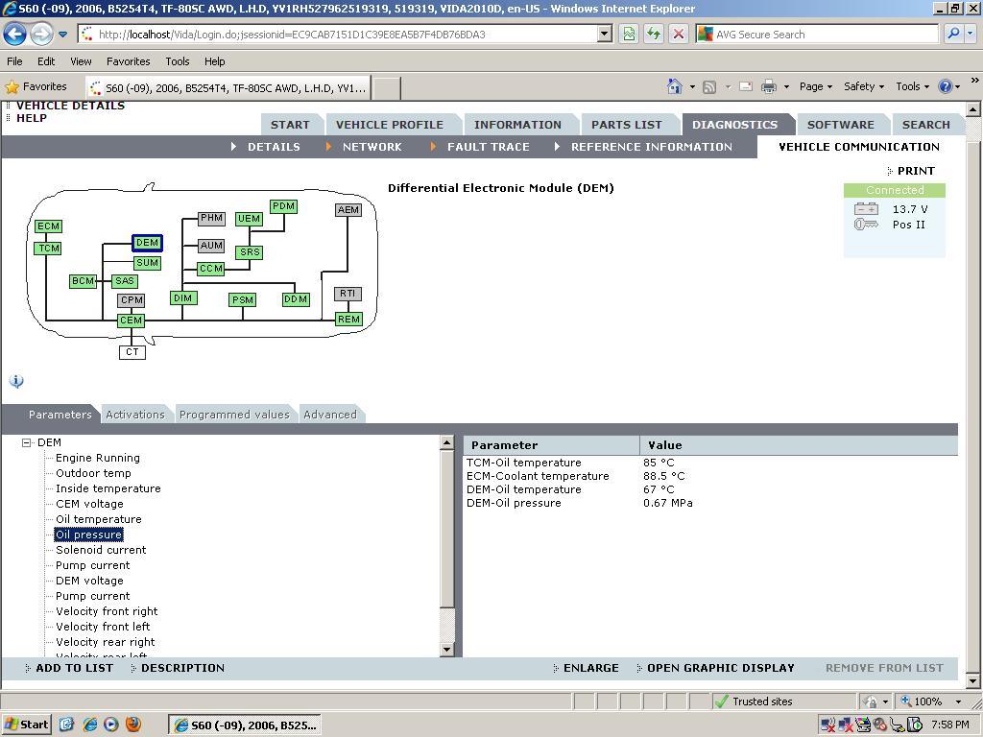Select the AEM module node
Image resolution: width=983 pixels, height=737 pixels.
pyautogui.click(x=348, y=210)
